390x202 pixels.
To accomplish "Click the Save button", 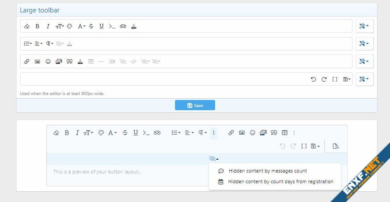I will (x=195, y=105).
